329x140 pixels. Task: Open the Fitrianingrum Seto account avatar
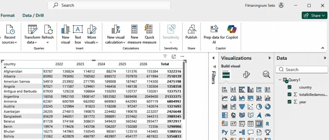[x=281, y=5]
